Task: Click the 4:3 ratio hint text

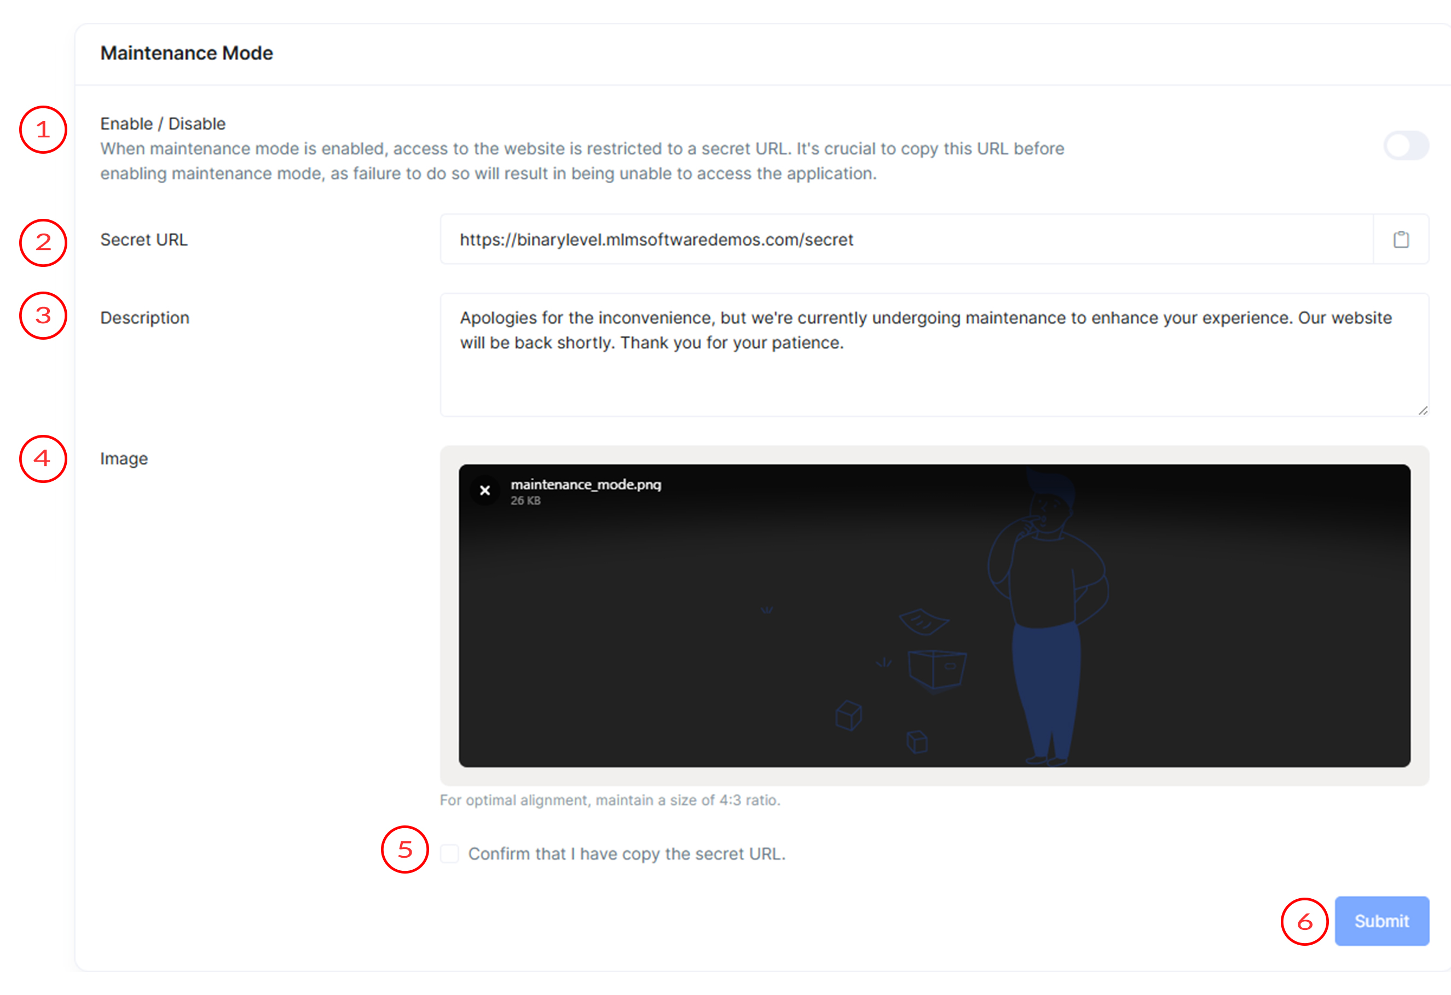Action: (x=609, y=800)
